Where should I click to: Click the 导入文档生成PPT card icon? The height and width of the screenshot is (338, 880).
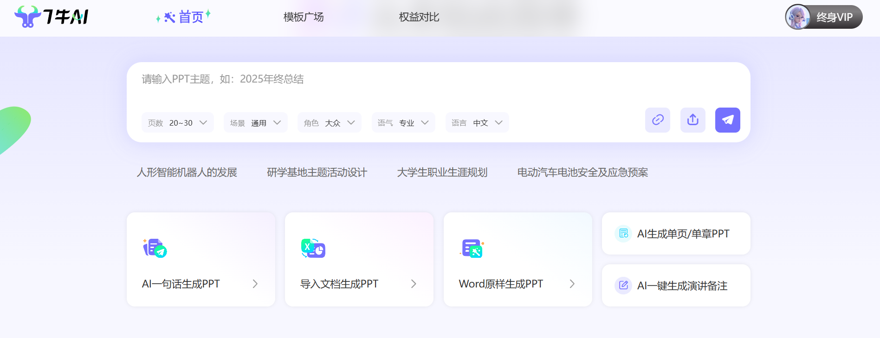point(313,249)
